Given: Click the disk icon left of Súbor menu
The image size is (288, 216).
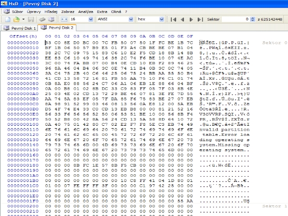Looking at the screenshot, I should [7, 12].
